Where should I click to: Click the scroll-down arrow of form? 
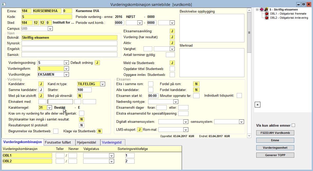(x=249, y=136)
